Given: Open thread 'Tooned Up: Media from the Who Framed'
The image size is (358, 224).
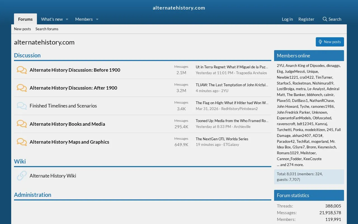Looking at the screenshot, I should click(232, 121).
